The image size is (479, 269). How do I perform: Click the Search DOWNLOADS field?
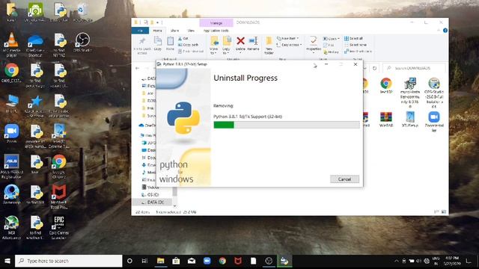(414, 68)
